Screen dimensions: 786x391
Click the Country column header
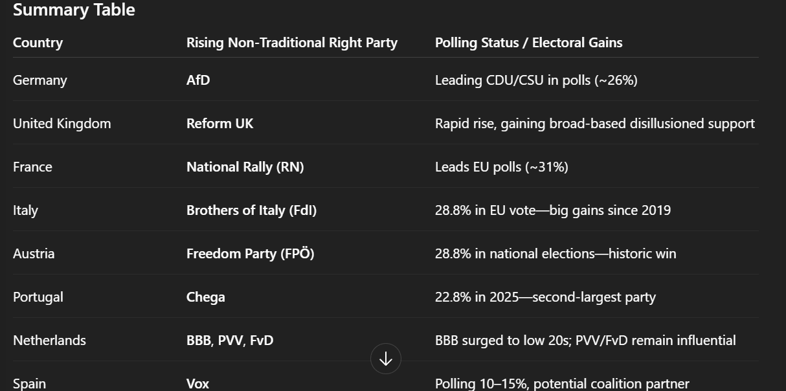pyautogui.click(x=38, y=43)
